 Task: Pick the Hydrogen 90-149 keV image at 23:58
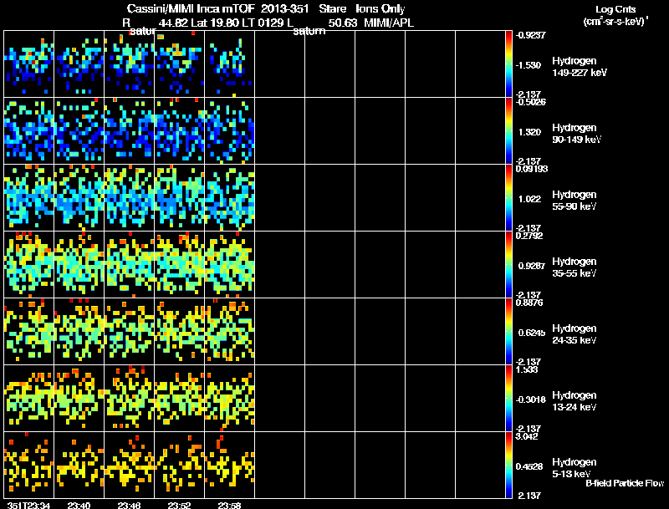[x=229, y=131]
